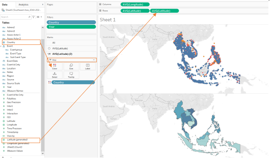Click circle mark icon beside AVG(Latitude)

pos(49,48)
